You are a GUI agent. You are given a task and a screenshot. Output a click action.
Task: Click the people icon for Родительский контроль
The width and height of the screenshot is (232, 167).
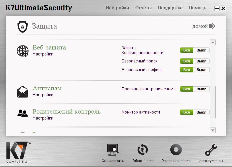tap(22, 113)
